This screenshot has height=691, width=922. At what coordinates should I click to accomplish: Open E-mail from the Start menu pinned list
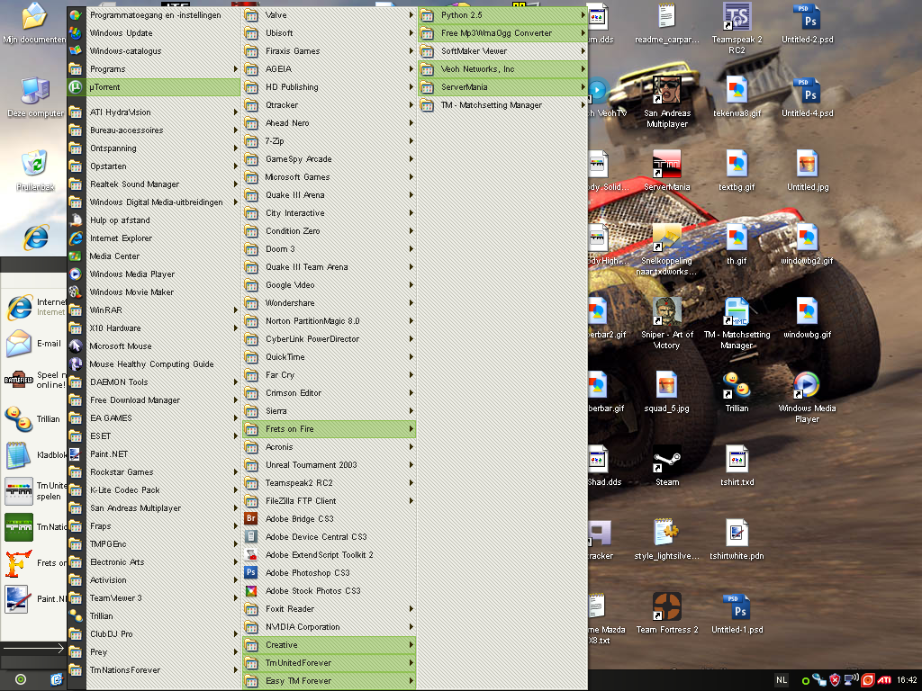(34, 343)
